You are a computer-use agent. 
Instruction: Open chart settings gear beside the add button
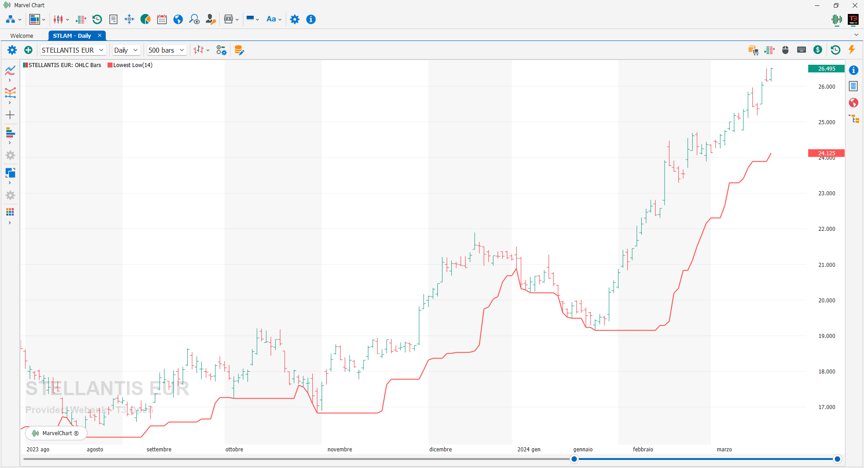pyautogui.click(x=12, y=50)
